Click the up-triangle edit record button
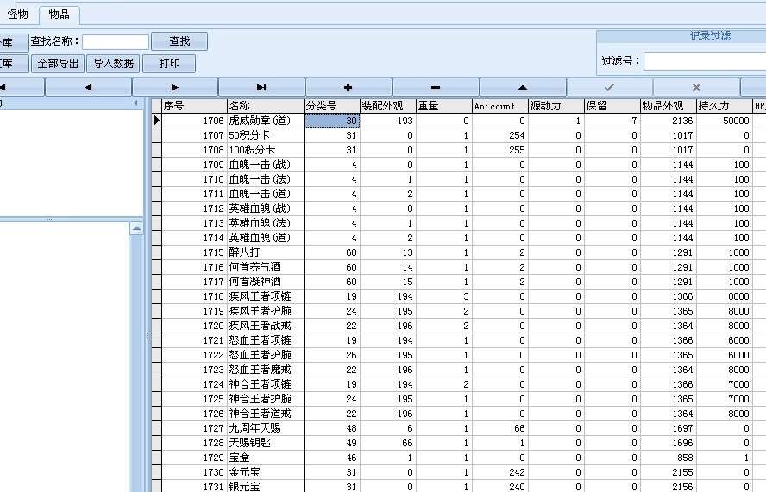This screenshot has width=766, height=492. coord(523,87)
